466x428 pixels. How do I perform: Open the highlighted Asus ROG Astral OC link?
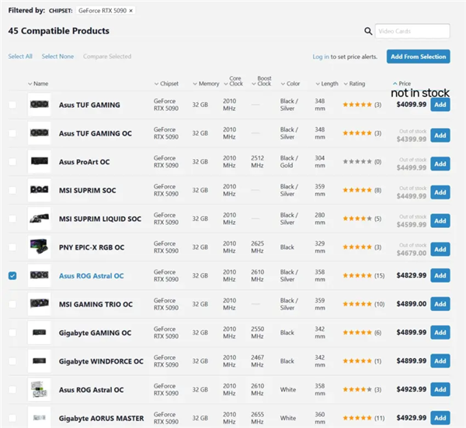point(91,276)
